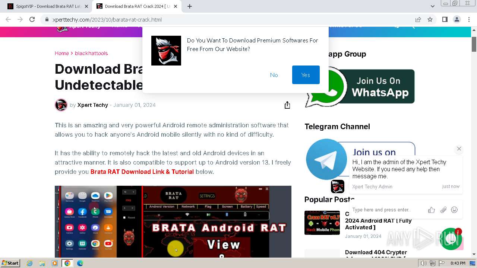Open the 2024 Android RAT Fully Activated post
477x268 pixels.
pos(378,221)
